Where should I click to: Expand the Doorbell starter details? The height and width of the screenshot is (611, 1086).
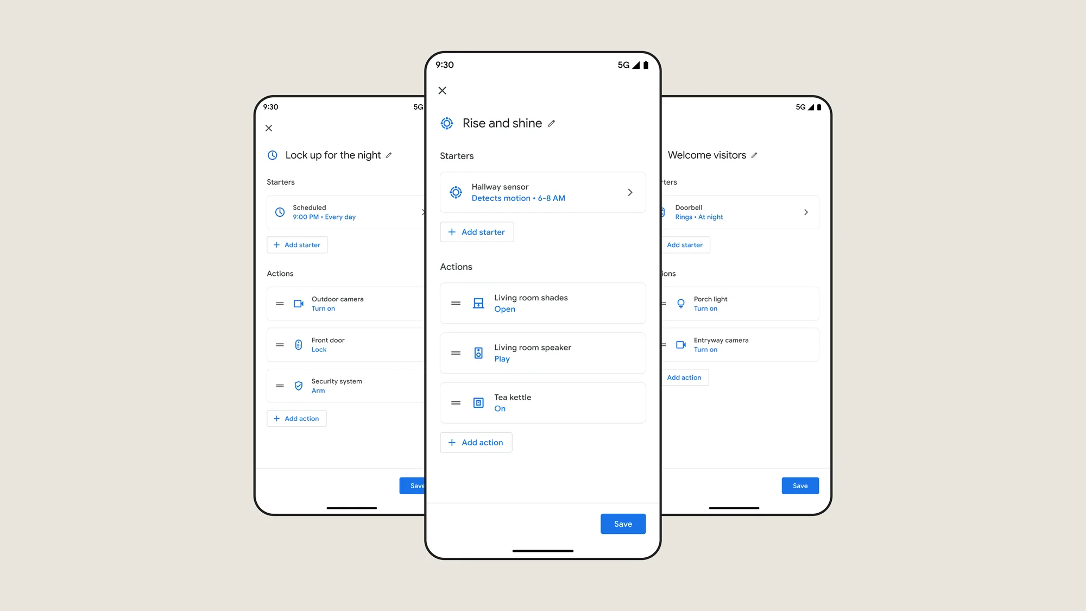806,212
